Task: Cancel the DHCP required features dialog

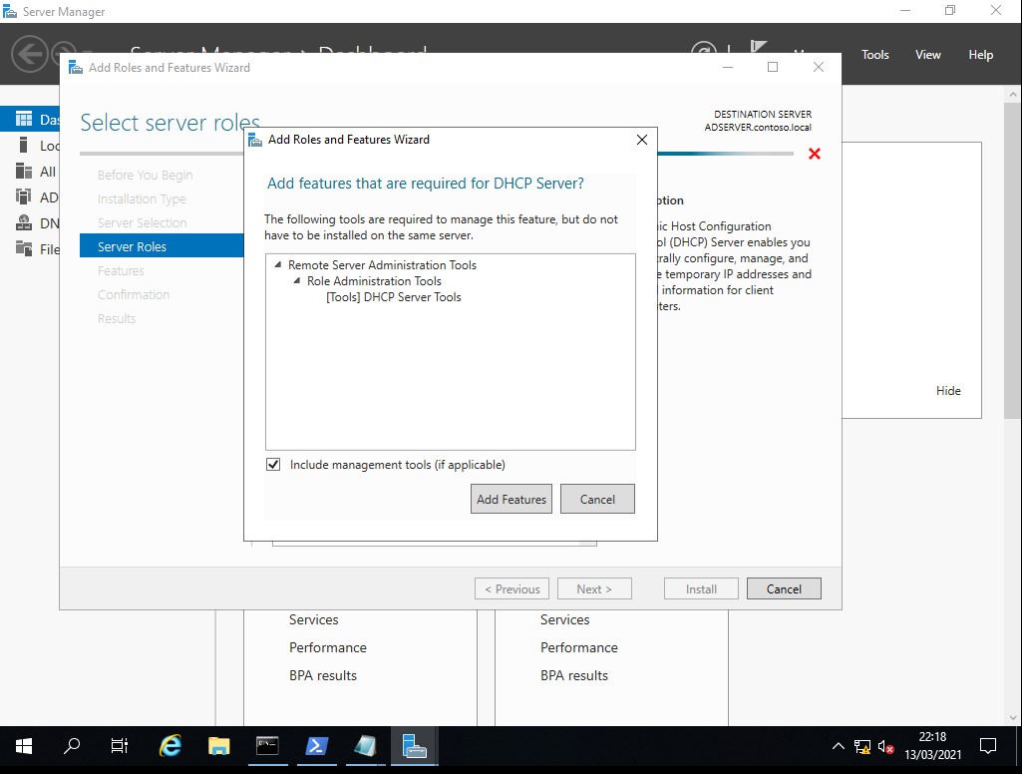Action: point(597,500)
